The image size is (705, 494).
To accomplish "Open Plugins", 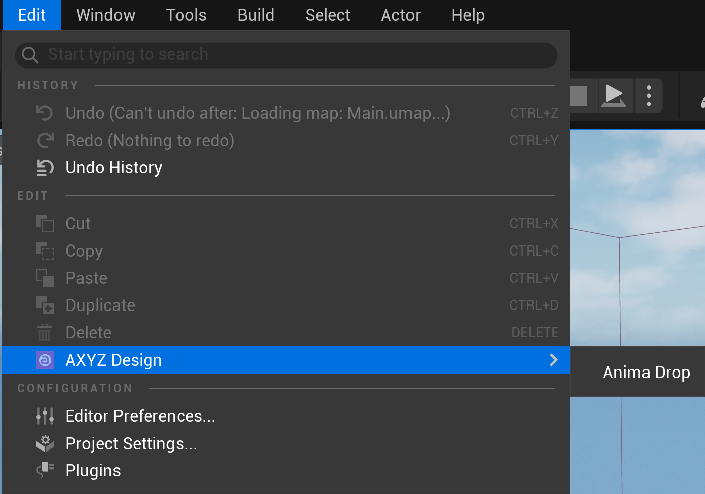I will (x=286, y=470).
